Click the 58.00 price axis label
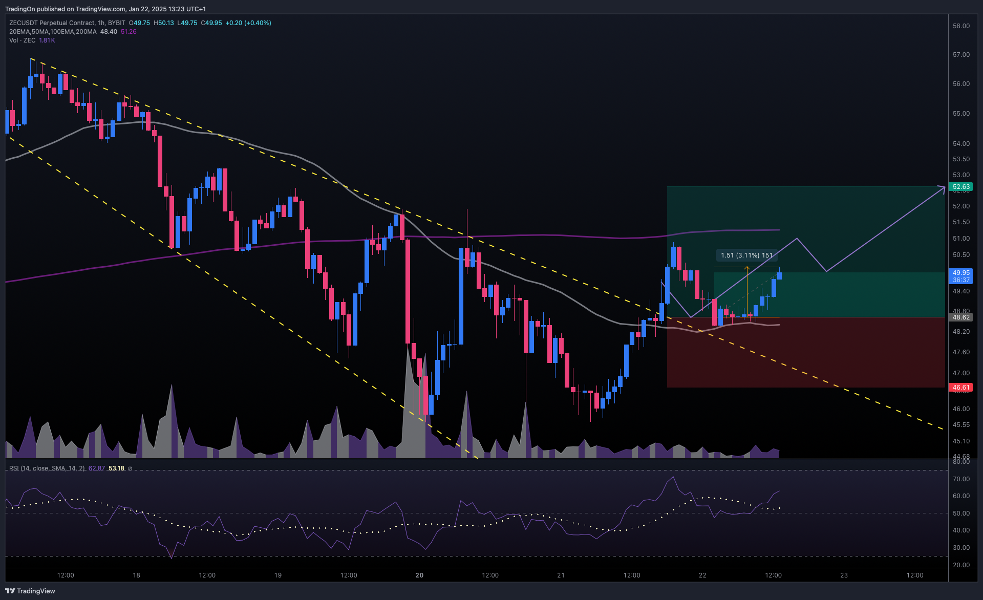 coord(961,26)
